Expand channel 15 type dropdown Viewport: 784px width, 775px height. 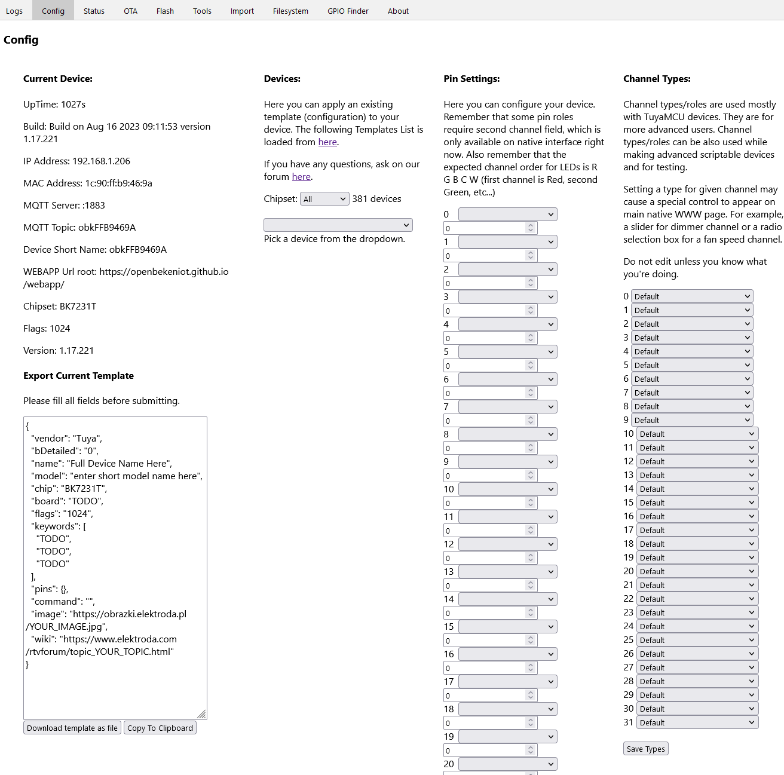(697, 503)
